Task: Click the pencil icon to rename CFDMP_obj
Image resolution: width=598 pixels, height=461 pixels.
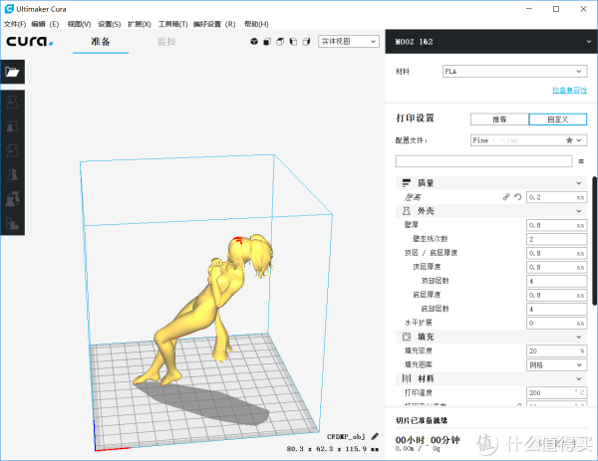Action: click(375, 437)
